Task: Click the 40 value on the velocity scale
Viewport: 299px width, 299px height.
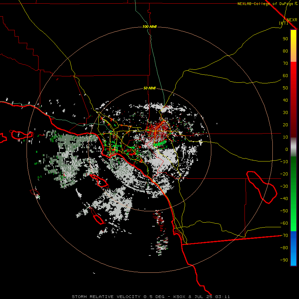Action: [285, 100]
